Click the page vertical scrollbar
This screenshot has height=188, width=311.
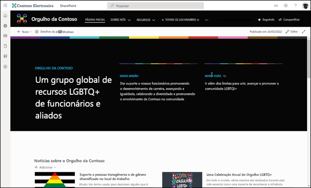[x=309, y=59]
